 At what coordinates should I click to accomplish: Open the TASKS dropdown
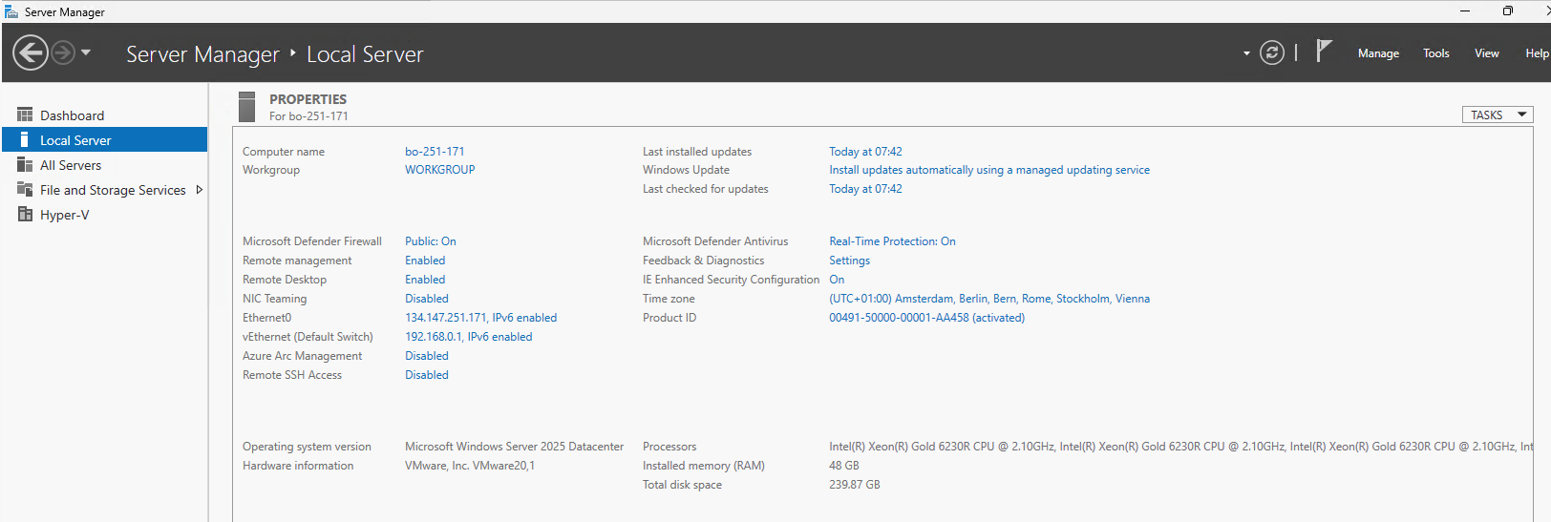(x=1497, y=115)
